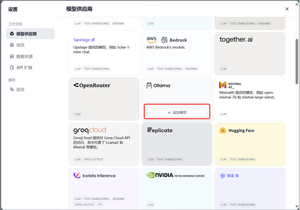The image size is (300, 210).
Task: Click the database icon beside 数据来源
Action: click(12, 56)
